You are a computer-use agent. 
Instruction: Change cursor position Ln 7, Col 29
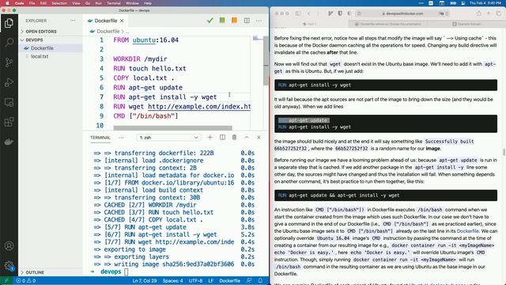point(145,281)
